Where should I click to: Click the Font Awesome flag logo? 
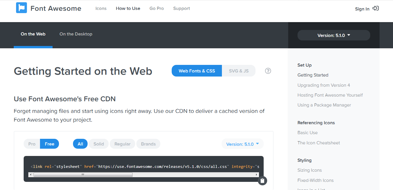21,8
